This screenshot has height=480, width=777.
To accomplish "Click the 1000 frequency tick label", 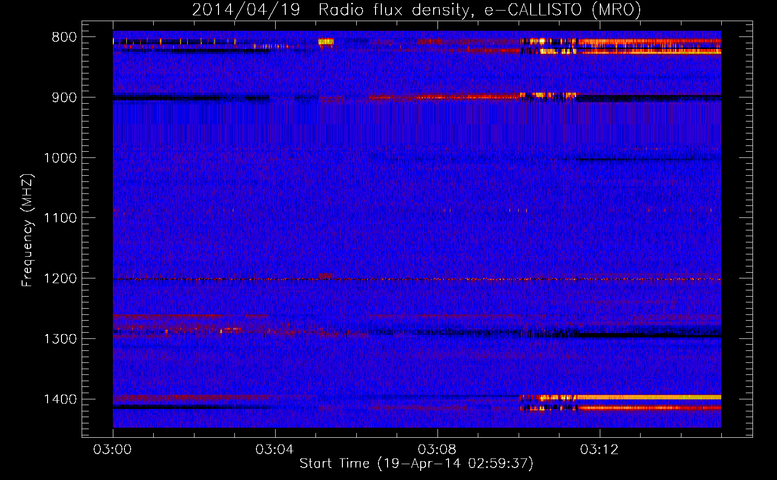I will 60,158.
